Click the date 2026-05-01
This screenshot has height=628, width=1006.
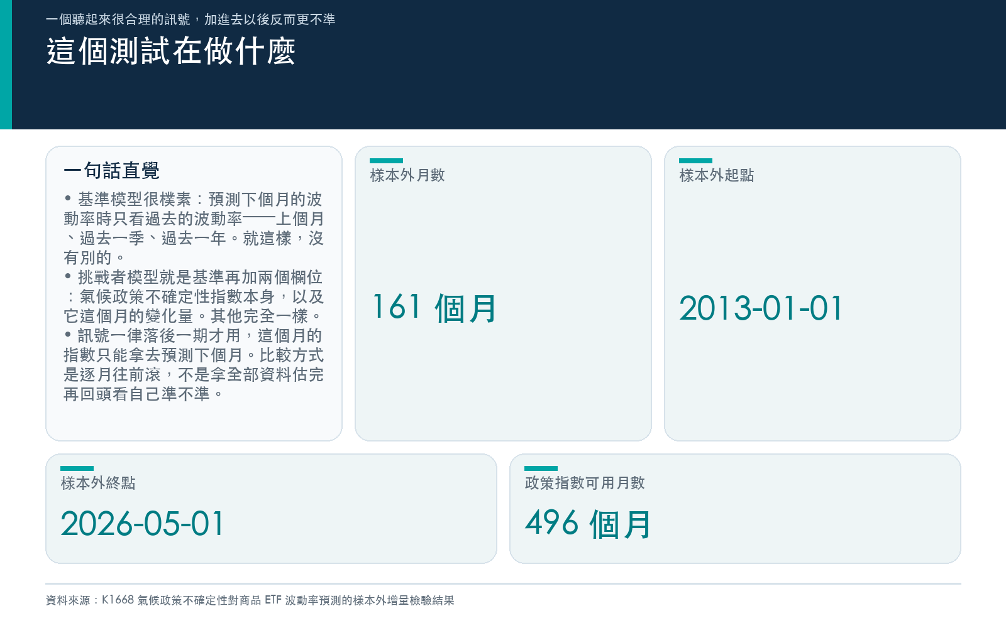142,524
